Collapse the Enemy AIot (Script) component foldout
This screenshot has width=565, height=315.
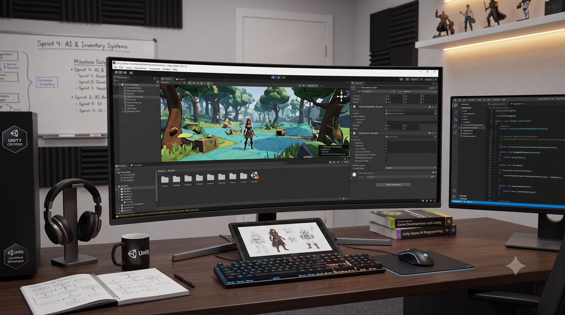coord(352,133)
